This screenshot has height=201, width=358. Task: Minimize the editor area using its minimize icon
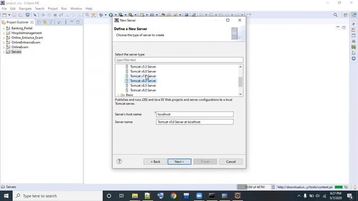338,27
